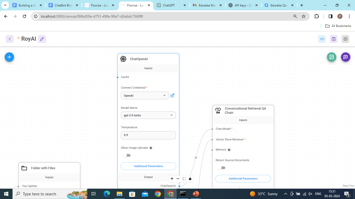This screenshot has width=355, height=199.
Task: Click the Temperature input field
Action: 148,135
